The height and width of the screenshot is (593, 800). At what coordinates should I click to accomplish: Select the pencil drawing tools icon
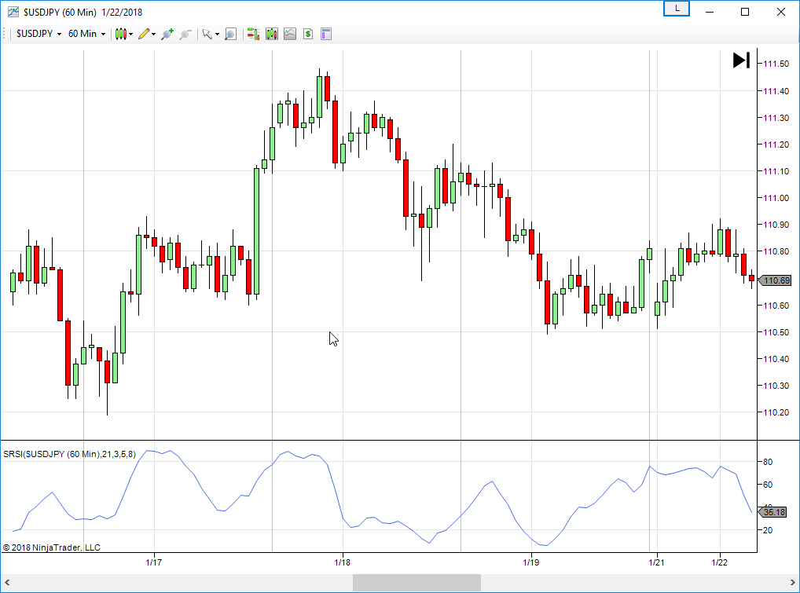click(143, 34)
